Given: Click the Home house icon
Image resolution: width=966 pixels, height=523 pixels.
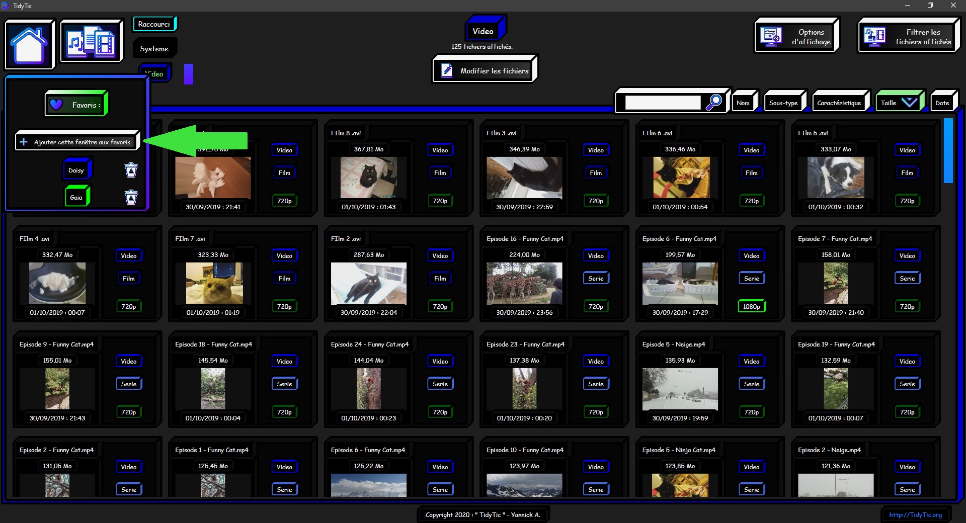Looking at the screenshot, I should (x=29, y=44).
